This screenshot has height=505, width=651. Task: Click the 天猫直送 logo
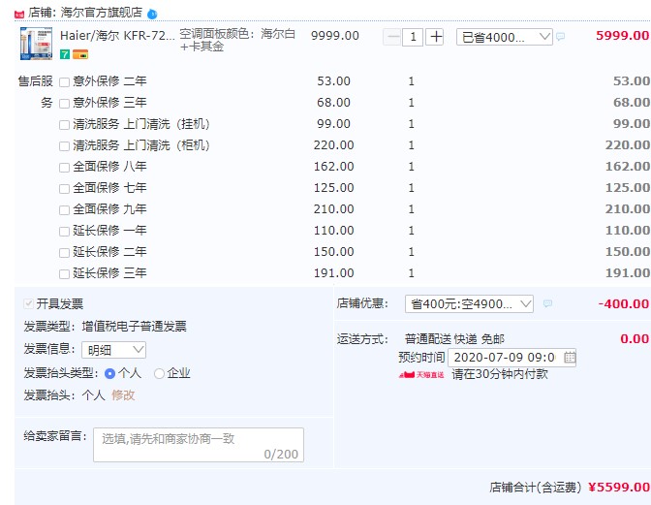point(421,374)
